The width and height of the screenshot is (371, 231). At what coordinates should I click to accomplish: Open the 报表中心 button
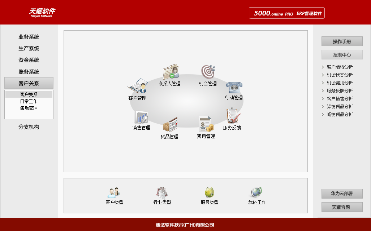[342, 55]
